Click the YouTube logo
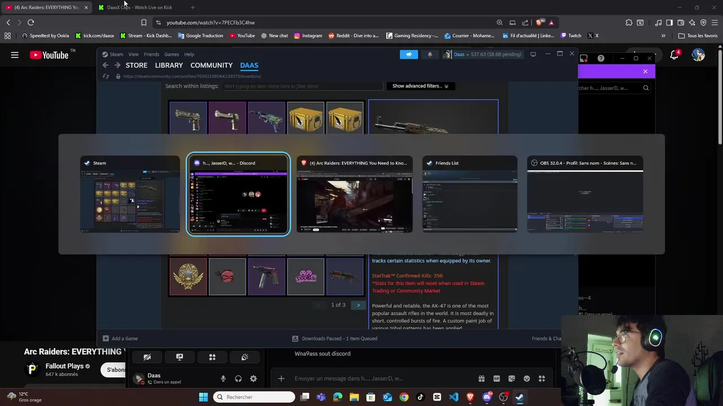This screenshot has height=406, width=723. [49, 55]
